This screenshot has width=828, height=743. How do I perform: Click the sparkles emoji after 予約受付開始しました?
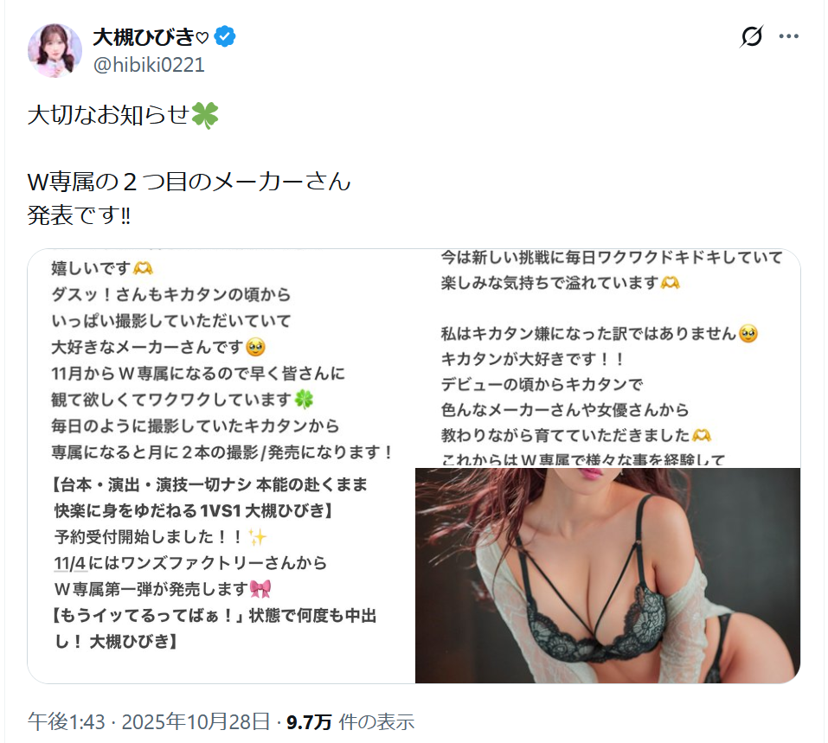[x=258, y=537]
